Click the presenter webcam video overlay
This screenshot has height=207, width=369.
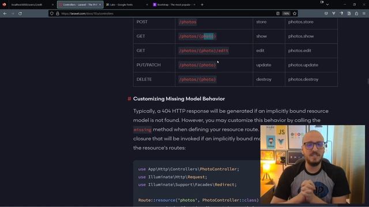click(312, 164)
